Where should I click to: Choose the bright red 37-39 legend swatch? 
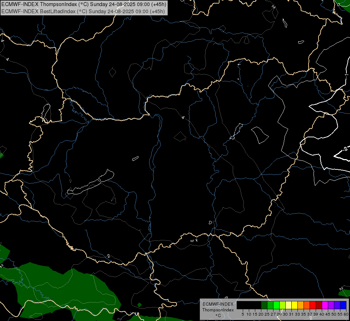(x=313, y=305)
